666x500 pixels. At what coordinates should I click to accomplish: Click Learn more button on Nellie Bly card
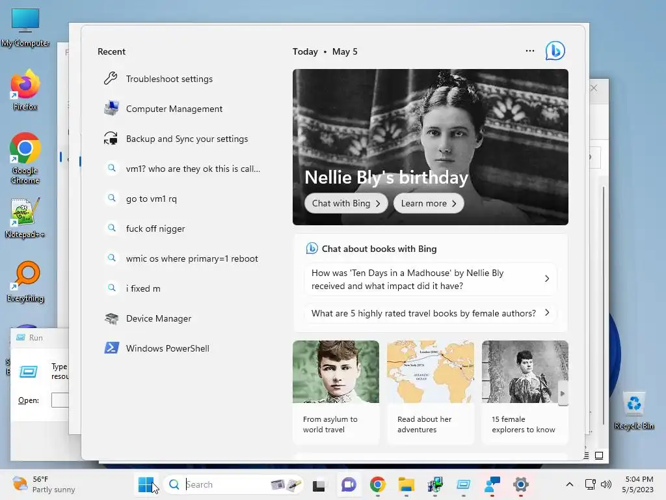pos(429,204)
